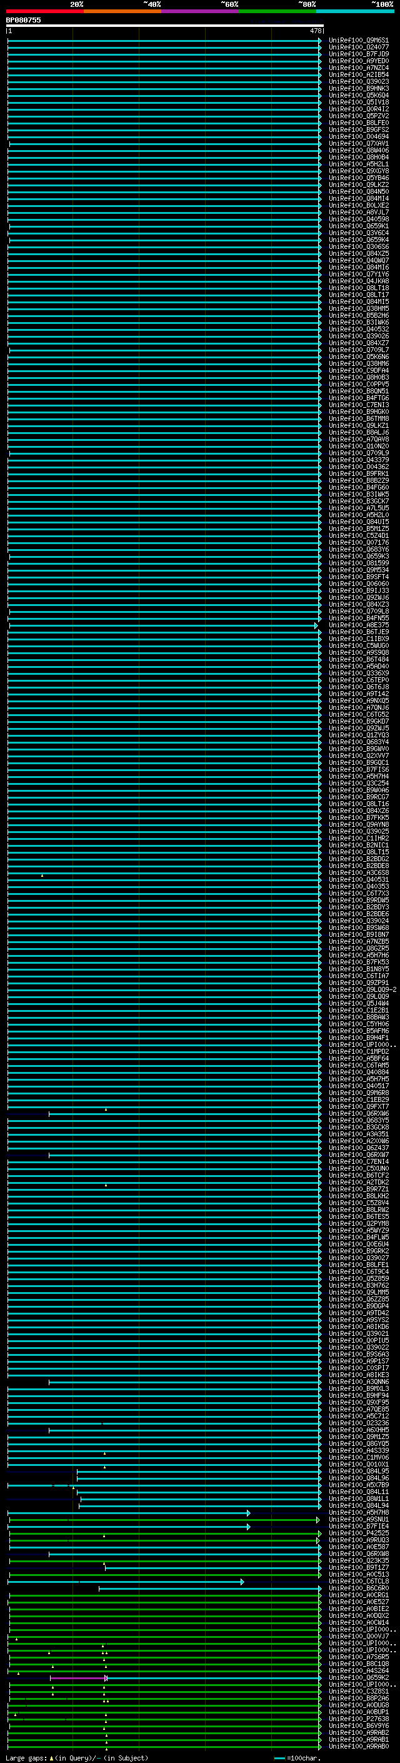Click the UniRef100_Q9LKZ2 entry
Screen dimensions: 400x1763
[359, 184]
